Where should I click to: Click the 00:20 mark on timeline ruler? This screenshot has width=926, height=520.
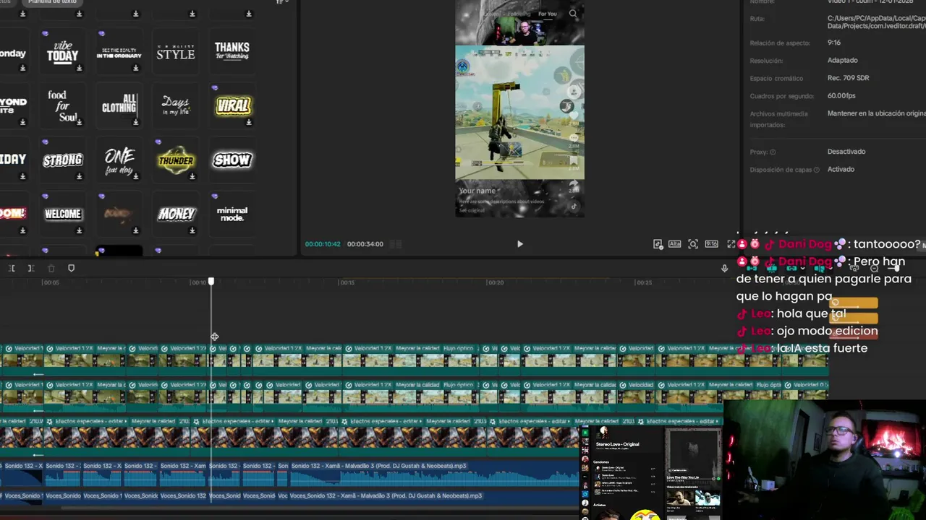pyautogui.click(x=496, y=282)
